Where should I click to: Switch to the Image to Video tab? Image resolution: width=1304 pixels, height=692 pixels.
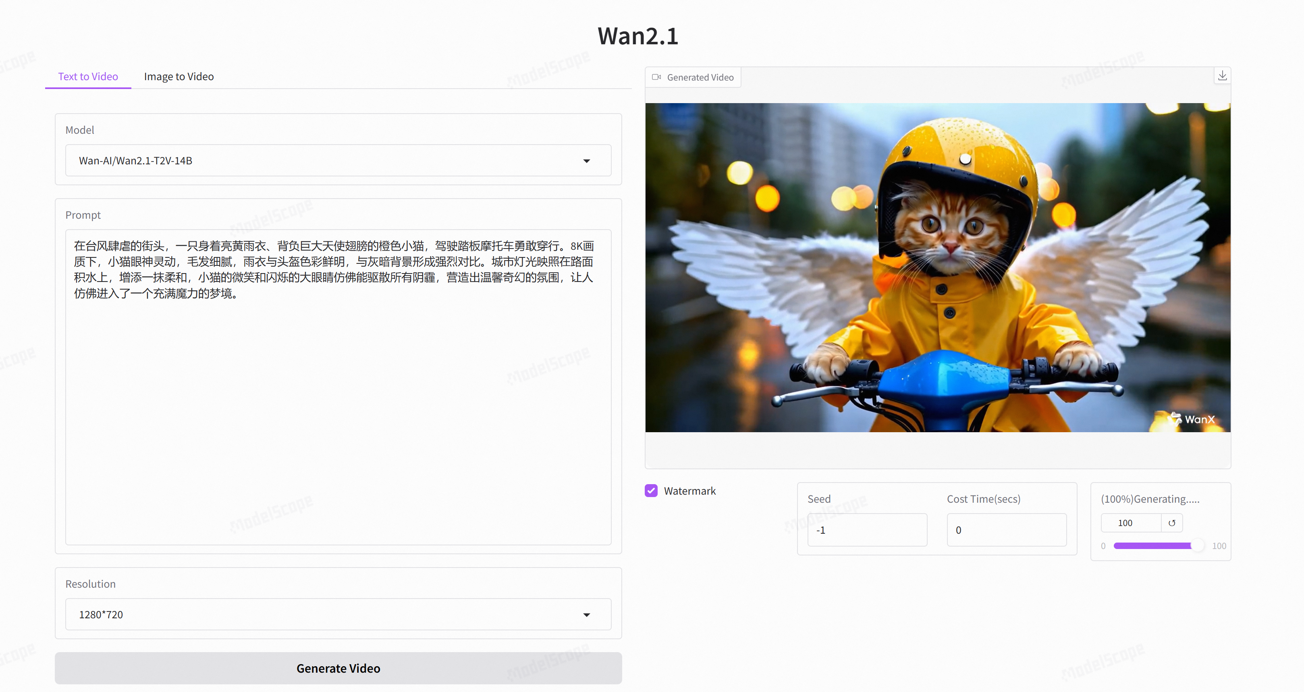pos(179,77)
